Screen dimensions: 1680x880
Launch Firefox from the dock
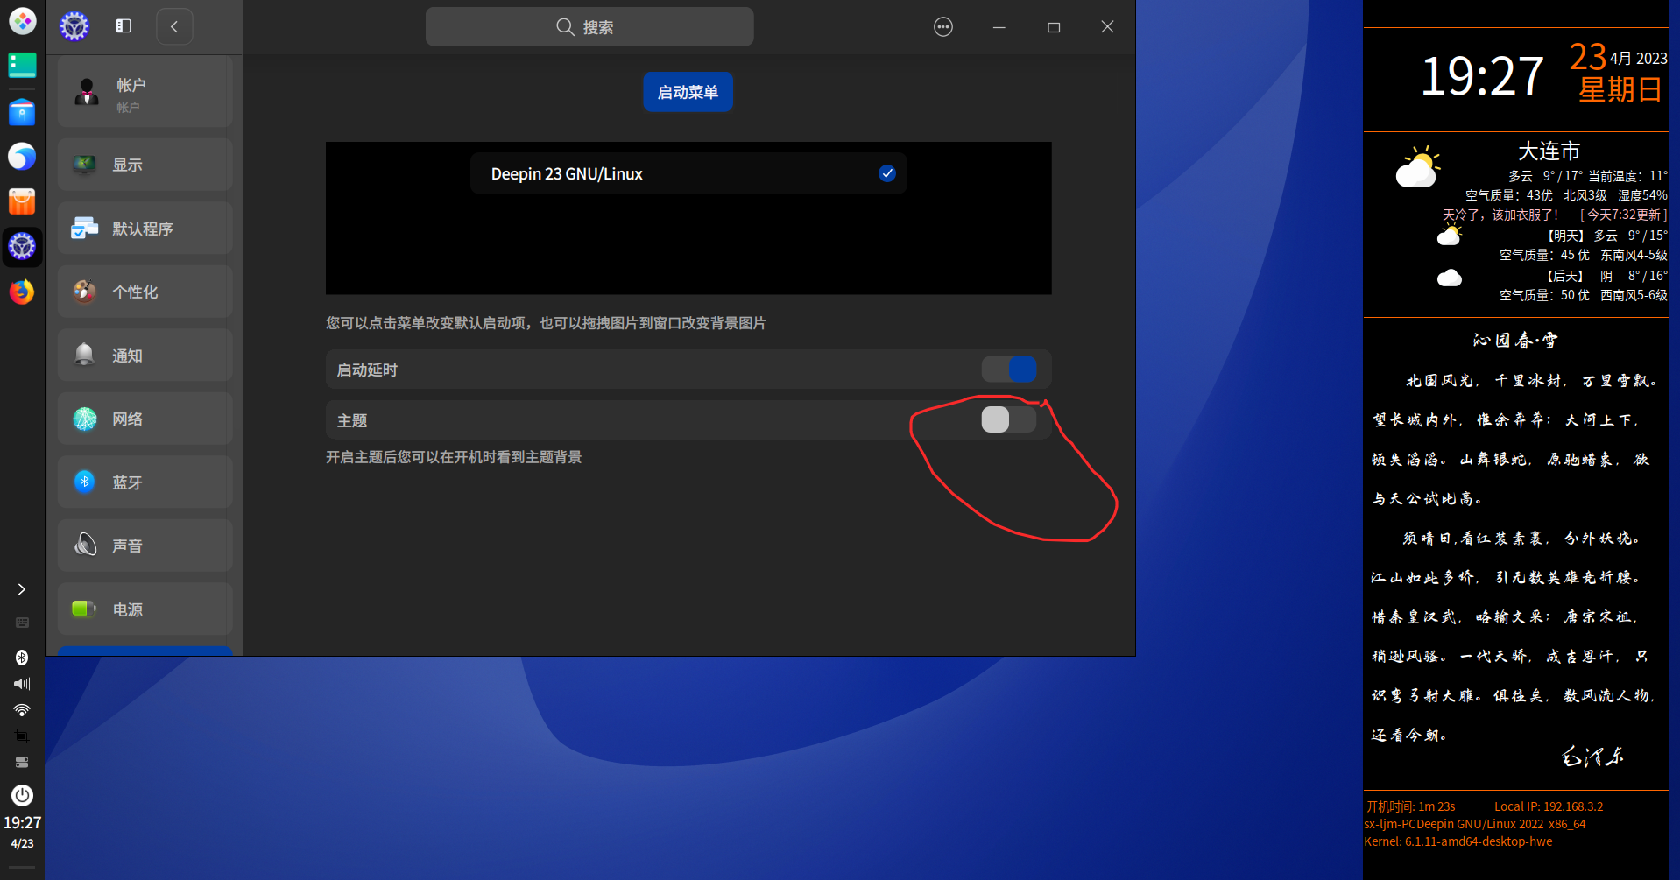[x=21, y=292]
